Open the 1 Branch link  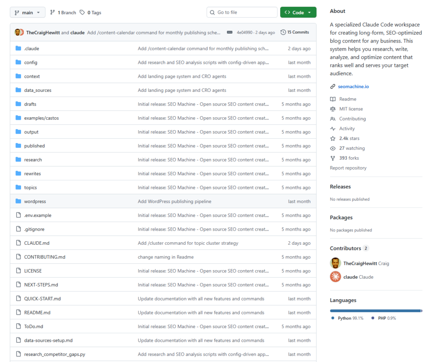point(63,12)
